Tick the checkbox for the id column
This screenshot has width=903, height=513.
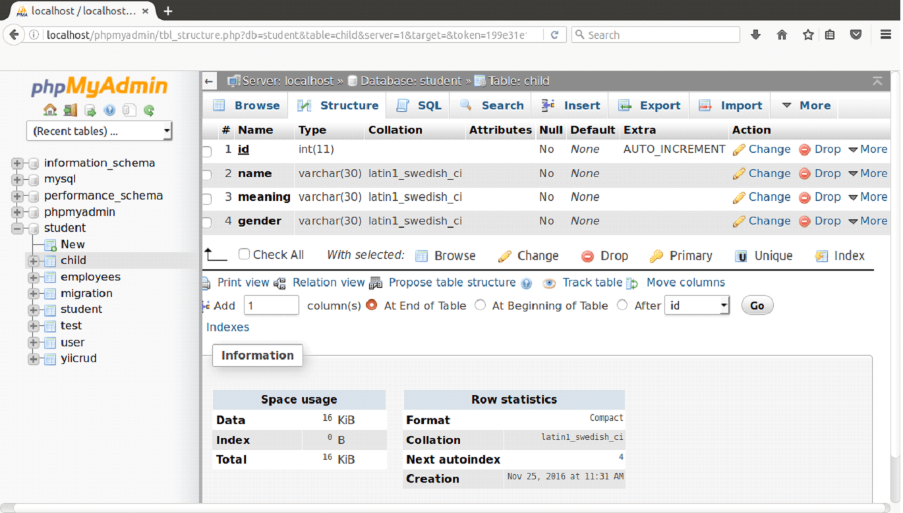[x=206, y=151]
